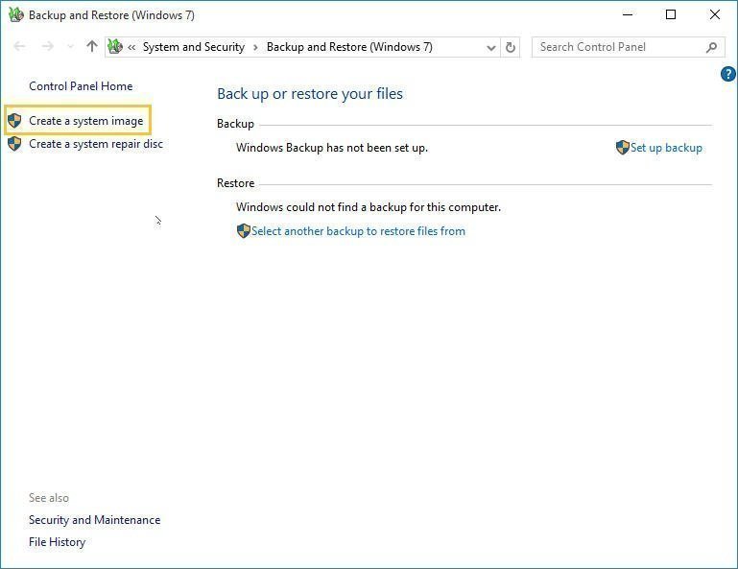Screen dimensions: 738x569
Task: Start Set up backup
Action: pyautogui.click(x=666, y=148)
